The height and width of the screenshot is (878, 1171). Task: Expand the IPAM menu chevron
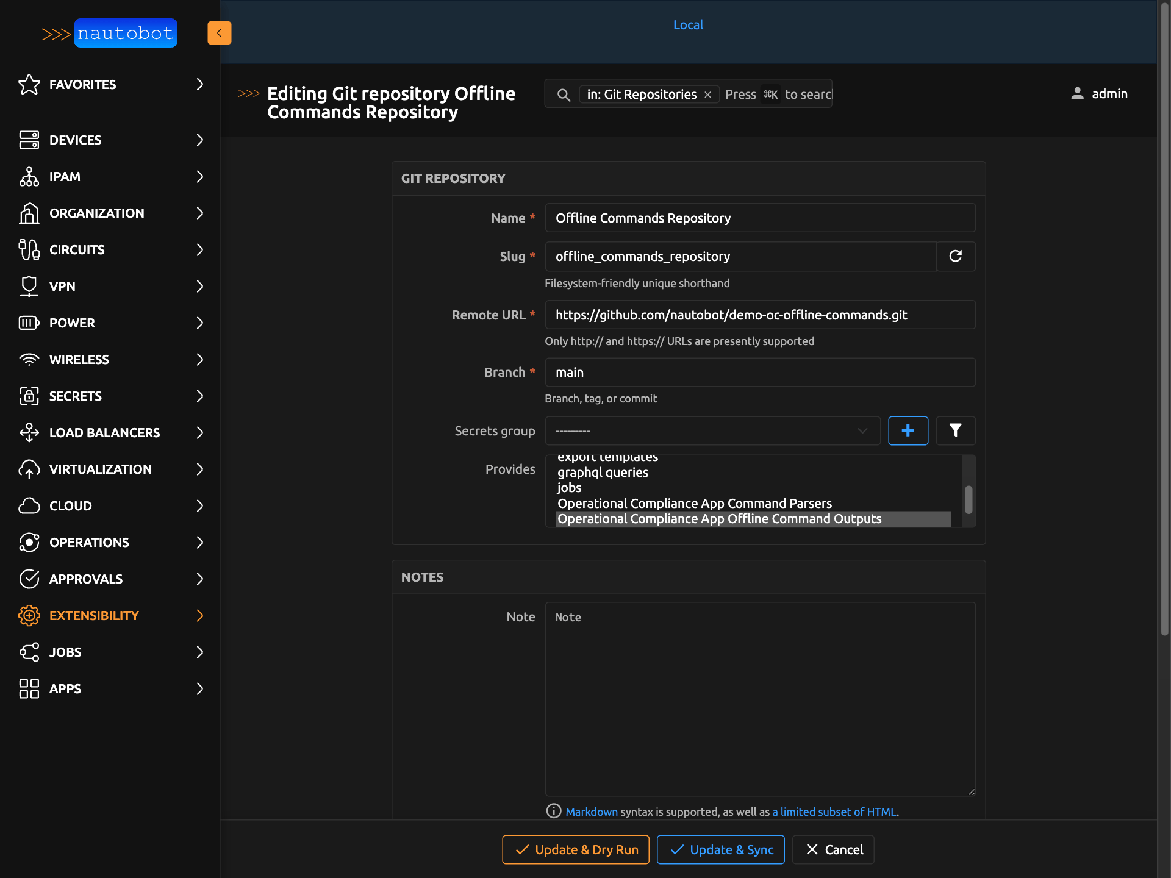pos(199,176)
